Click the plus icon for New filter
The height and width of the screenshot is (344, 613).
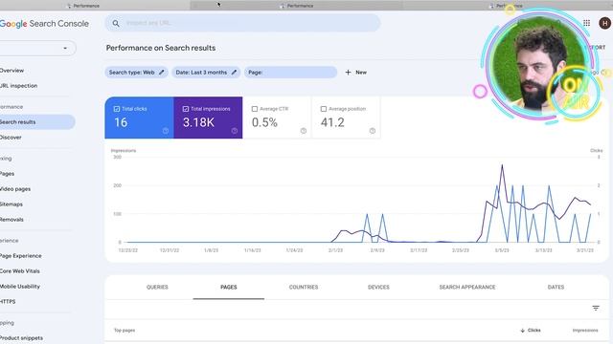click(348, 73)
